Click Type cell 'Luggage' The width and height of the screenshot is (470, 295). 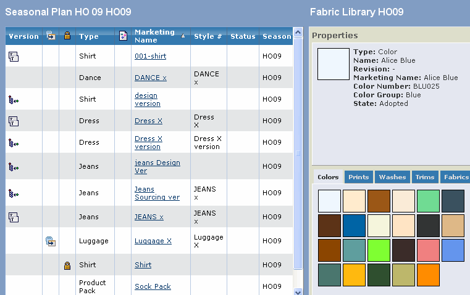point(93,241)
